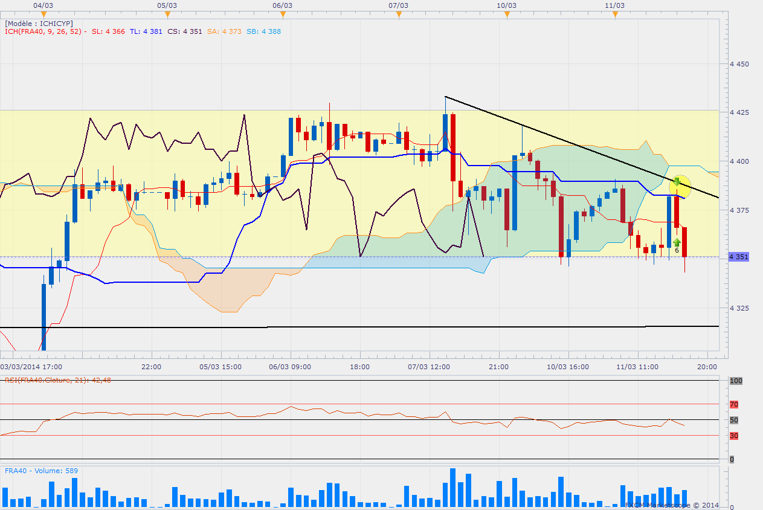This screenshot has height=510, width=763.
Task: Click the "[Modèle : ICHICYP]" template label
Action: click(x=39, y=24)
